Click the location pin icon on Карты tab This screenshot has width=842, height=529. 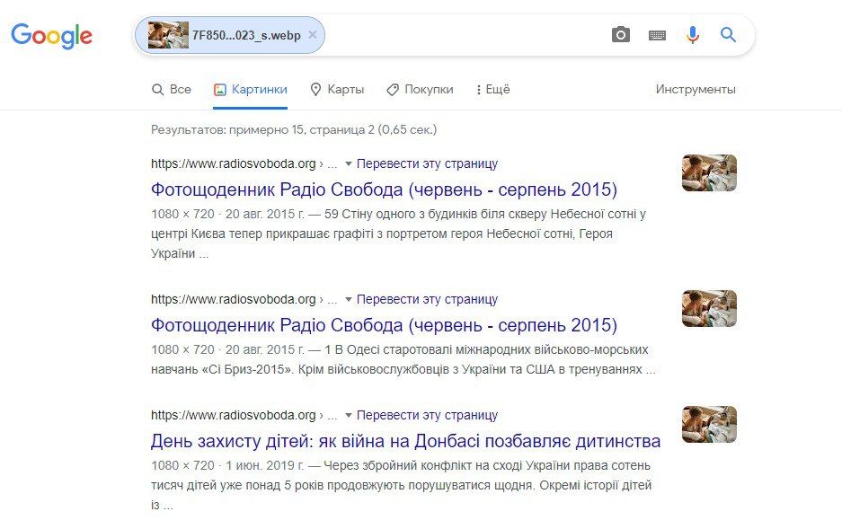click(x=316, y=89)
